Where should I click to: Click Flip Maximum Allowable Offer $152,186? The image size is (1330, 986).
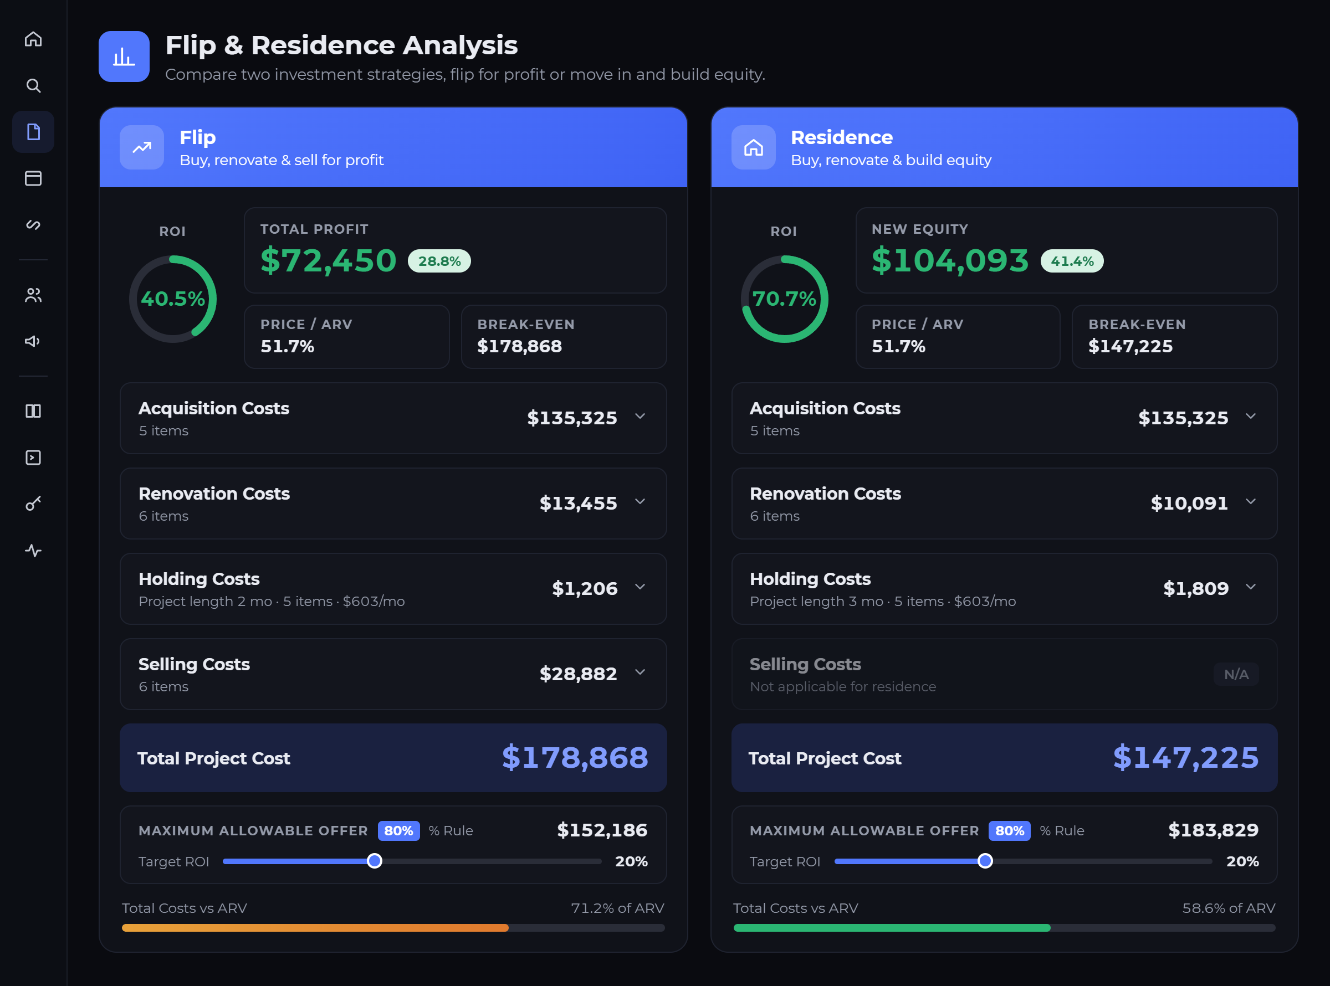(x=602, y=830)
